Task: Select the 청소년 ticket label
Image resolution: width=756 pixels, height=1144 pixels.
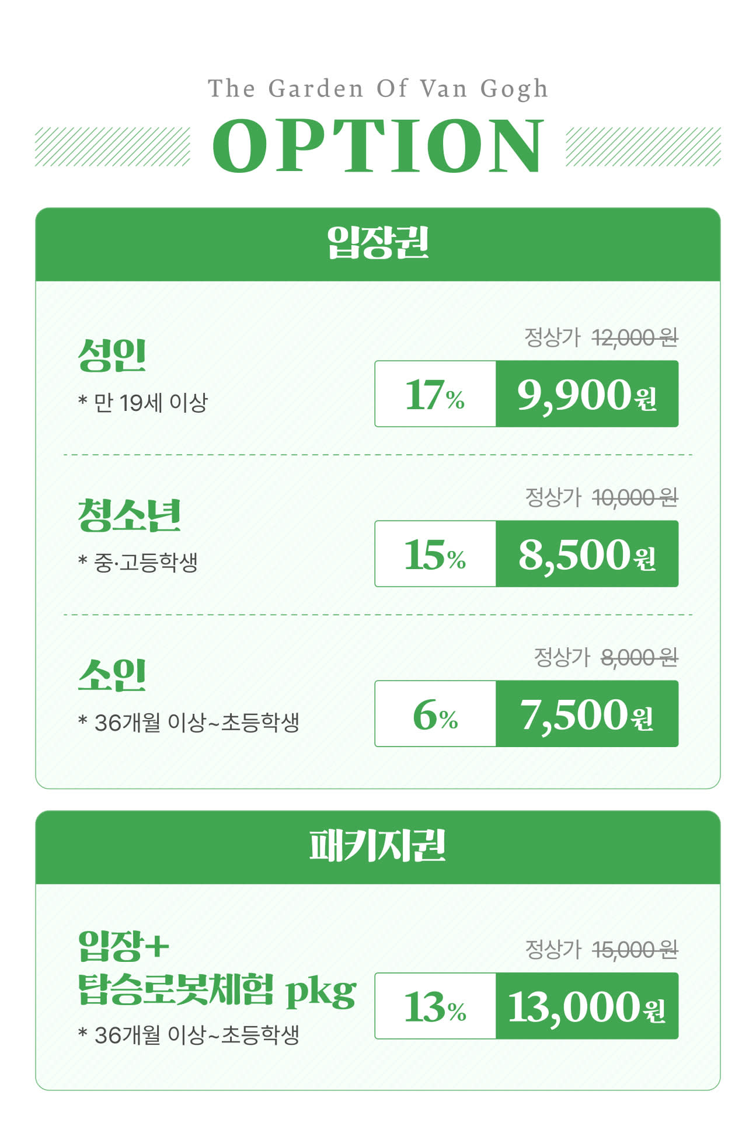Action: click(x=130, y=515)
